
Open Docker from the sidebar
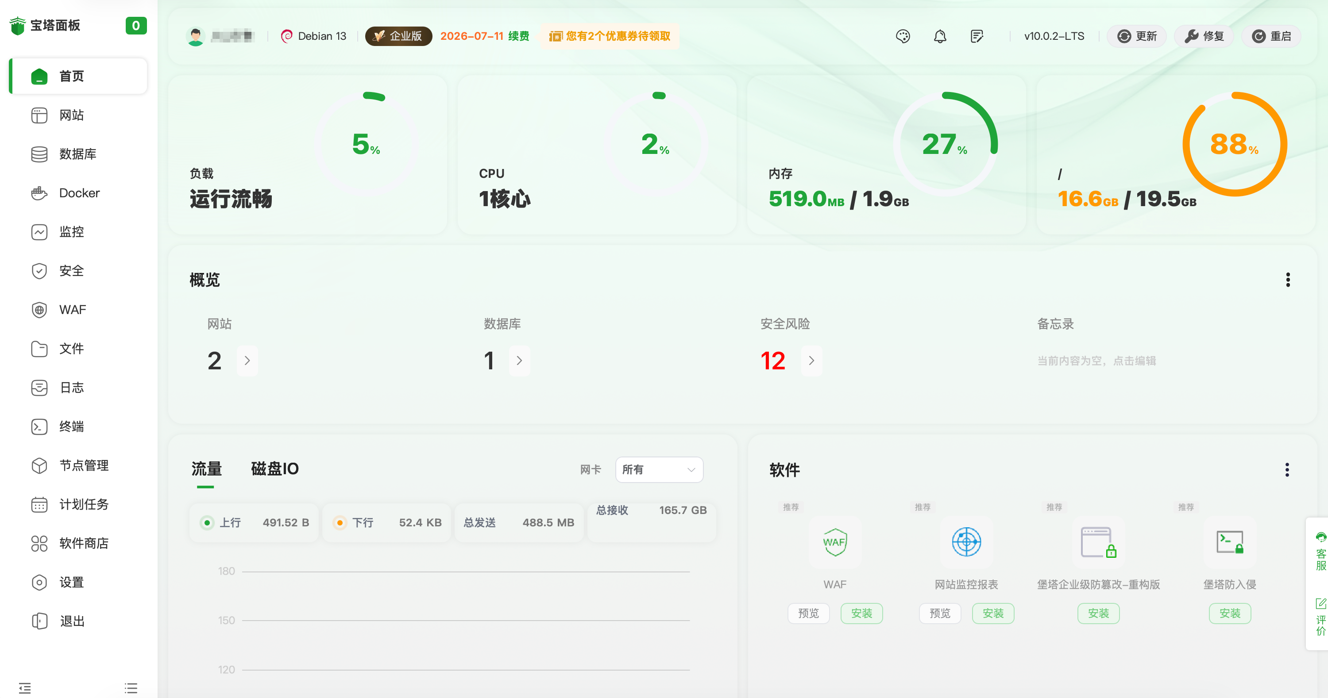[x=79, y=193]
